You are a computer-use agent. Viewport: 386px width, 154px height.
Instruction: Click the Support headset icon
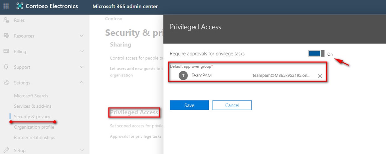point(6,67)
